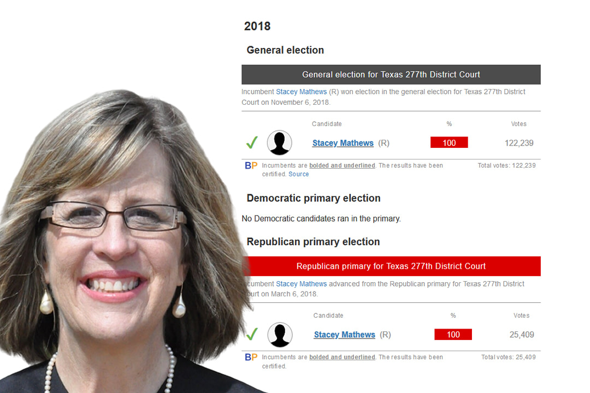This screenshot has height=393, width=590.
Task: Click Stacey Mathews link in Republican primary summary
Action: pos(301,284)
